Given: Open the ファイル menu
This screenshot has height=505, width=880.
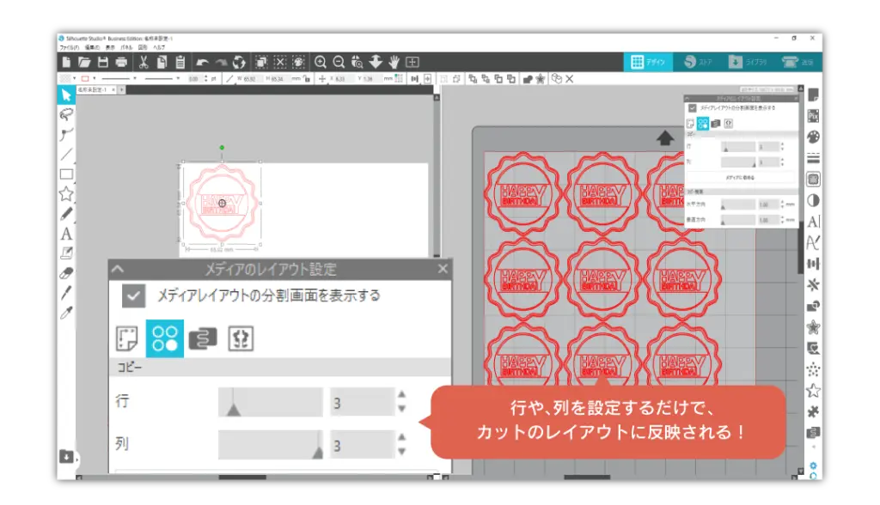Looking at the screenshot, I should pos(66,48).
